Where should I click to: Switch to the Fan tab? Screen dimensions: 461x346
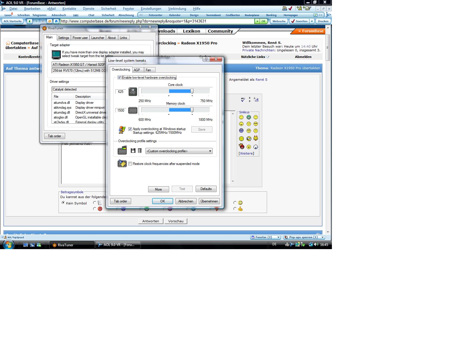point(148,70)
